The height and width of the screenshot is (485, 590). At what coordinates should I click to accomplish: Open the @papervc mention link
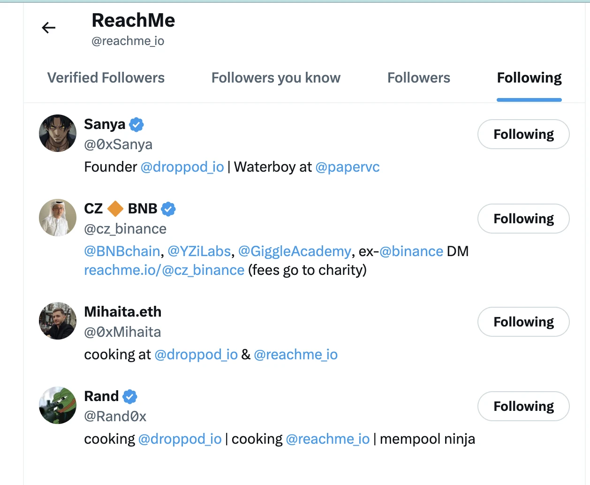[x=348, y=167]
